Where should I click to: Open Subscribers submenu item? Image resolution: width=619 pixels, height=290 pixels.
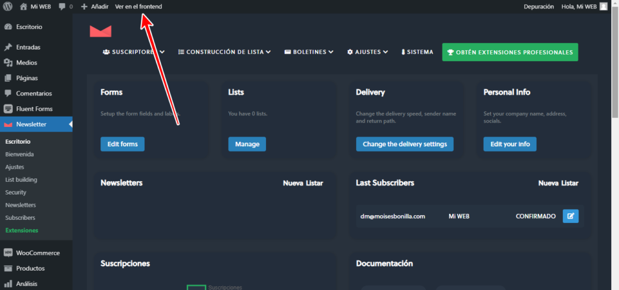[x=20, y=217]
